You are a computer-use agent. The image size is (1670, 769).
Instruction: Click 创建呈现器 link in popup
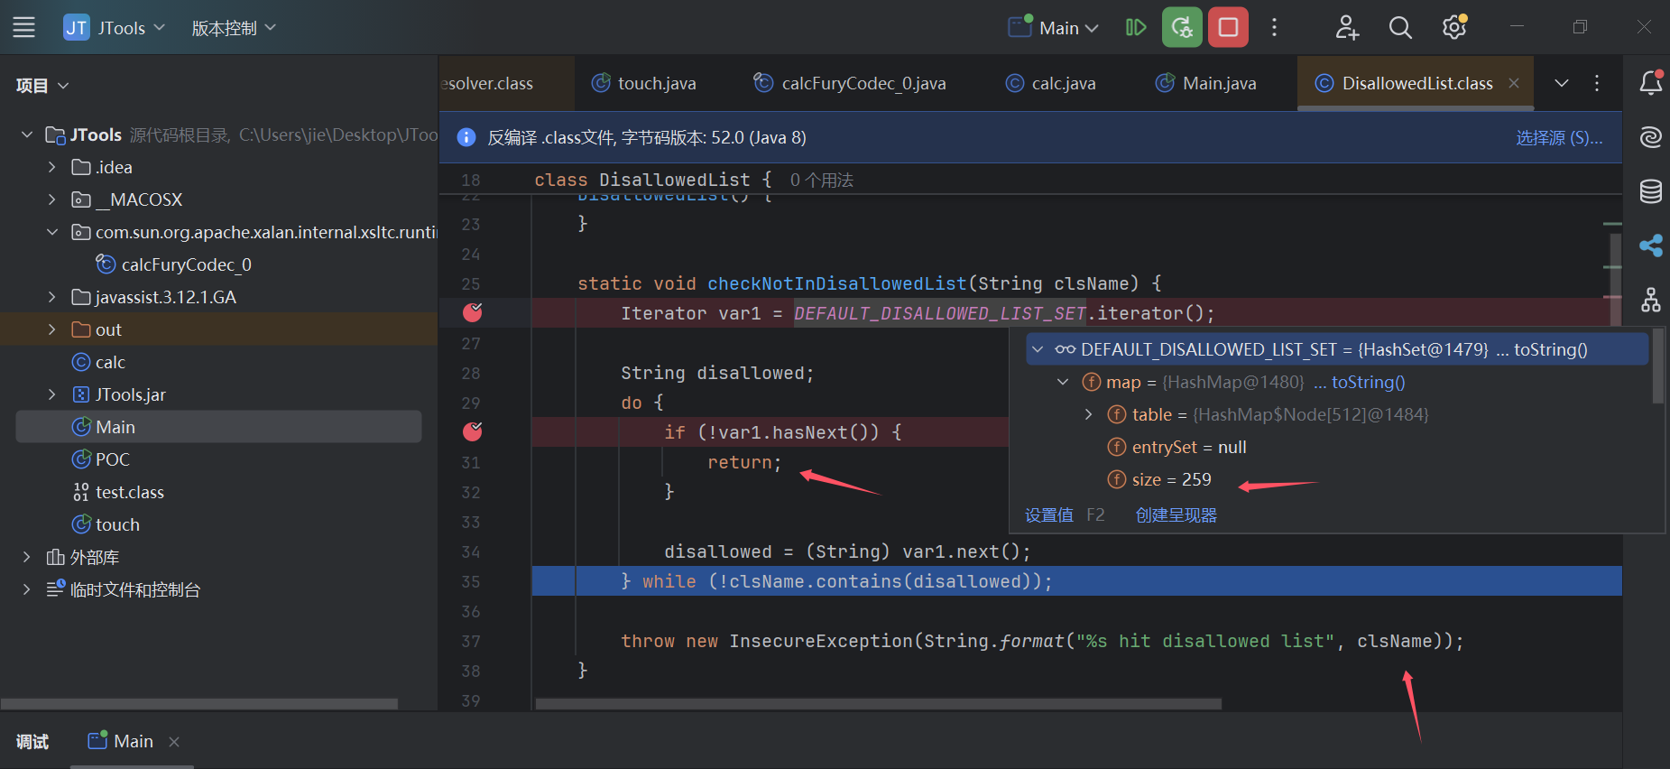1176,515
